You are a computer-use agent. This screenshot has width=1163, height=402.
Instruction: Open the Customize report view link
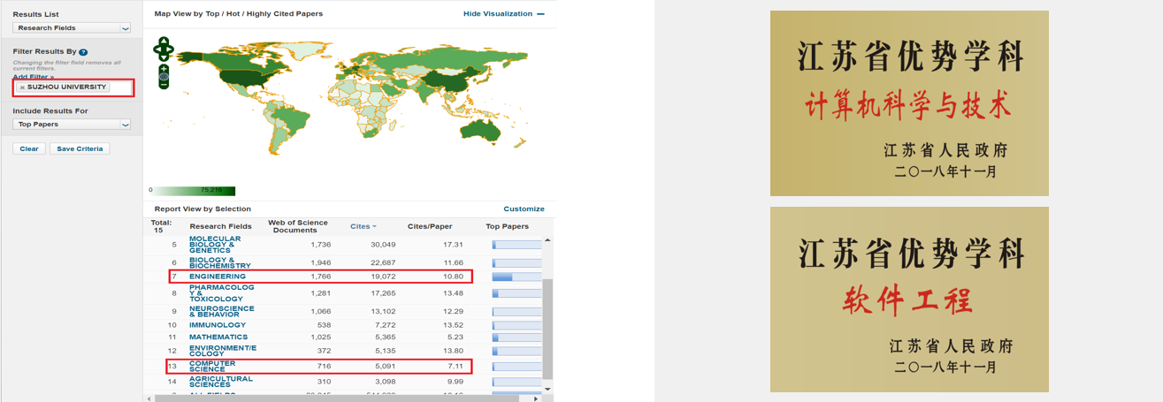point(524,209)
